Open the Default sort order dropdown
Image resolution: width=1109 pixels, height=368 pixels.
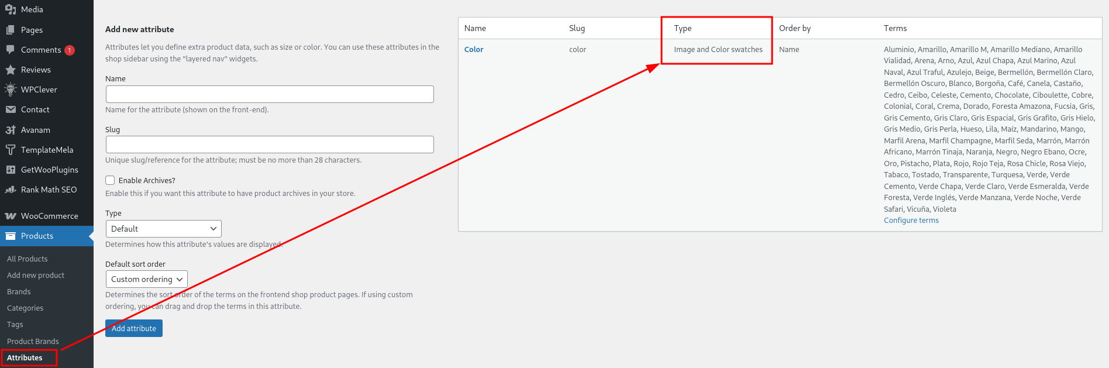pos(147,279)
